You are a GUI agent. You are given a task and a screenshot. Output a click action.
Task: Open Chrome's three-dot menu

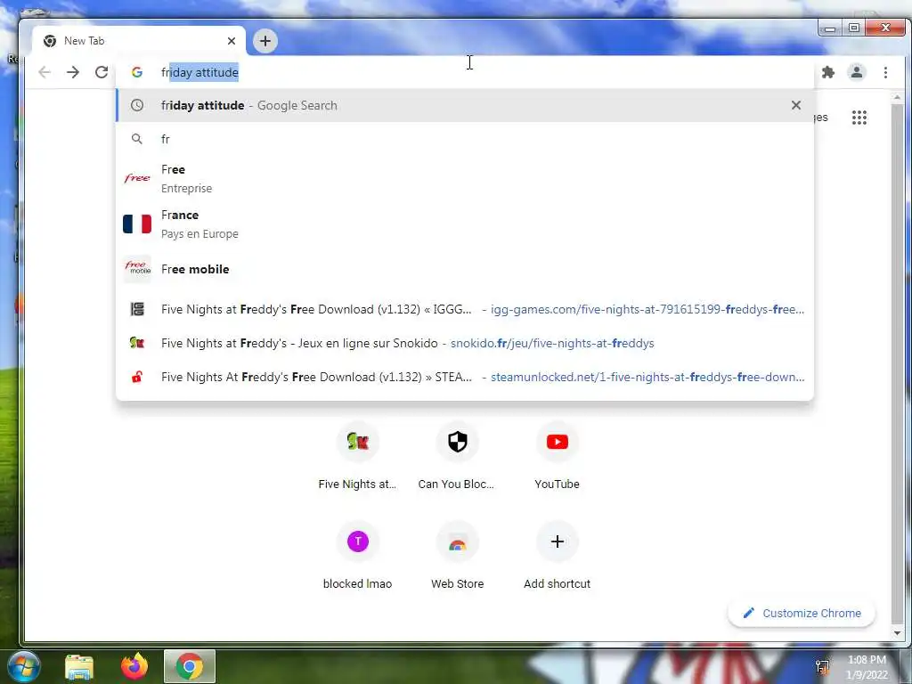pos(885,72)
